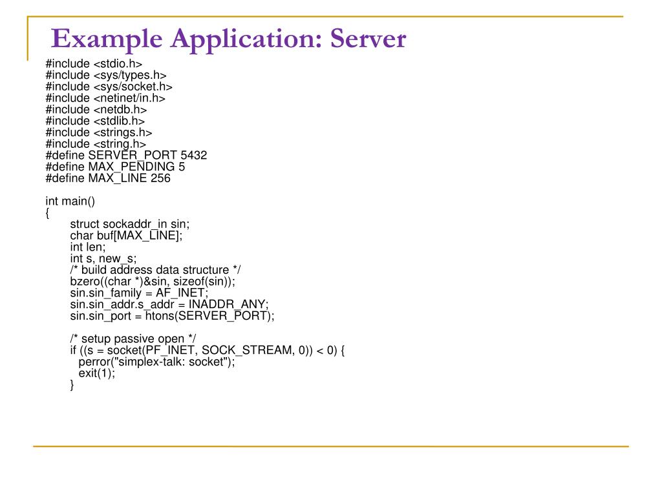This screenshot has height=496, width=662.
Task: Click the 'if ((s = socket(PF_INET...' line
Action: 208,350
